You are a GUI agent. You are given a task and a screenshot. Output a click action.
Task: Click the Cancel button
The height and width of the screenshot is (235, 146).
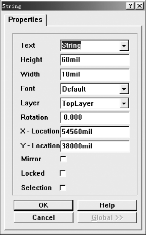[x=44, y=217]
